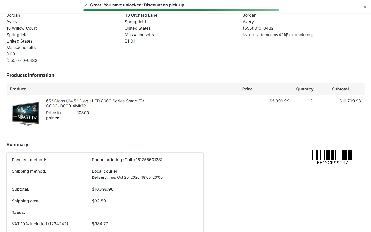371x232 pixels.
Task: Select the Phone ordering payment value
Action: pos(127,160)
